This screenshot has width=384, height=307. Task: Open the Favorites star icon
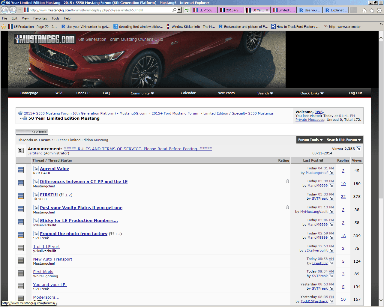(x=372, y=10)
